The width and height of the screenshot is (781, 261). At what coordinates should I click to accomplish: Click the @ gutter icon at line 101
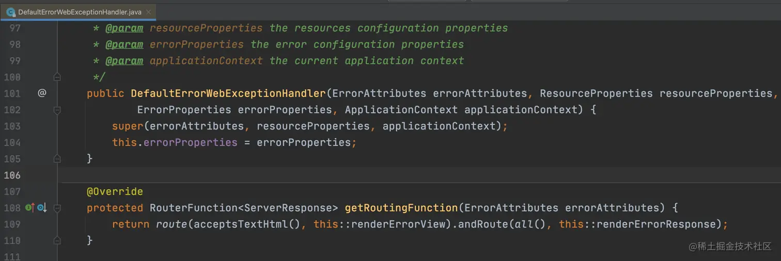click(42, 93)
